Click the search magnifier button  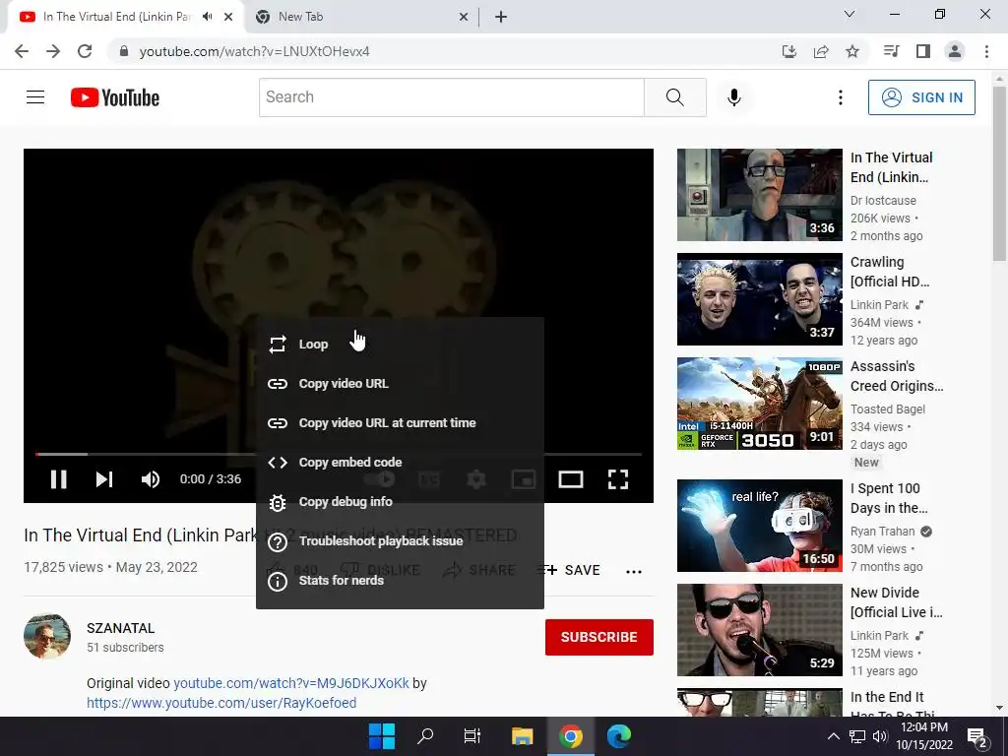tap(675, 97)
